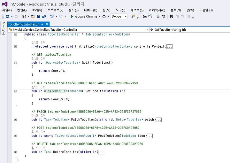Expand the PostTodoItem method outline
Screen dimensions: 230x163
tap(15, 136)
